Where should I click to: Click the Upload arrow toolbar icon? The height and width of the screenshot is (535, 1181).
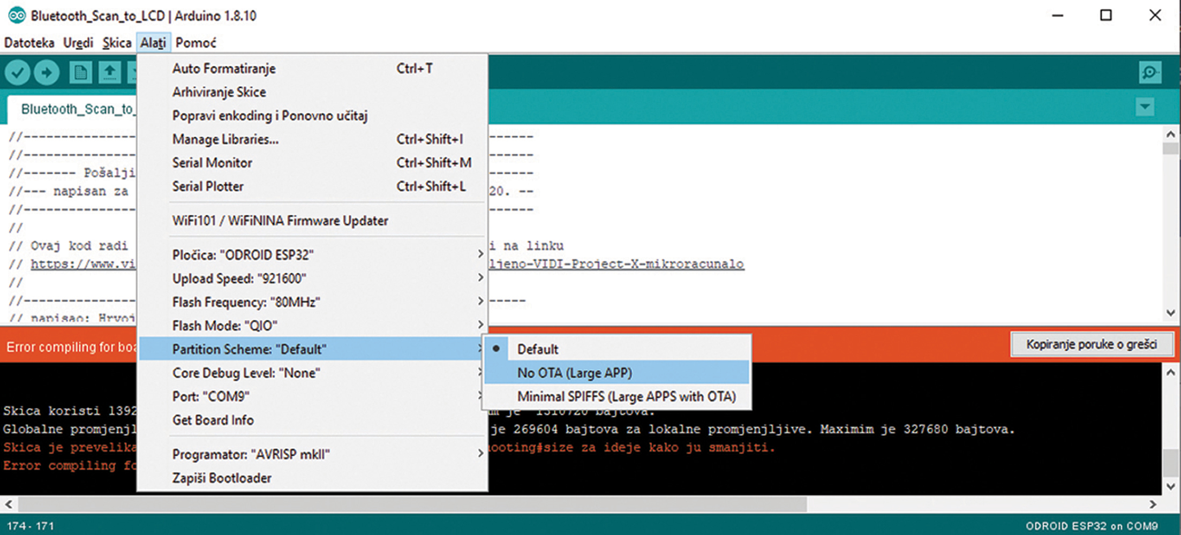[x=47, y=72]
